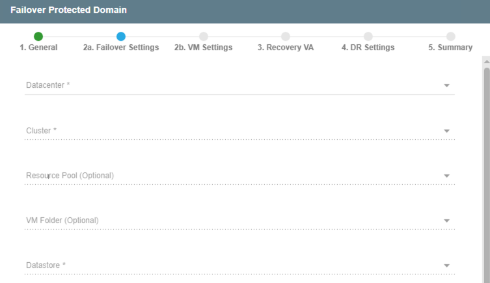Viewport: 490px width, 283px height.
Task: Expand the VM Folder dropdown arrow
Action: 447,221
